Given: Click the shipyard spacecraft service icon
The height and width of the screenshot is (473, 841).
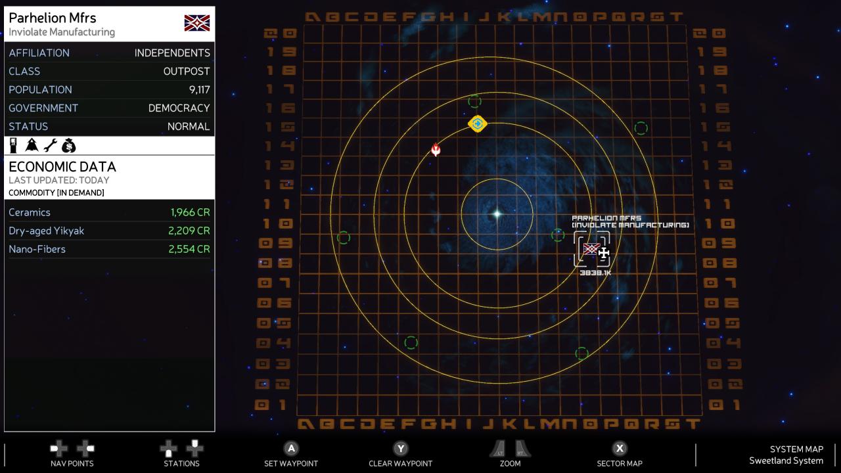Looking at the screenshot, I should [x=32, y=146].
